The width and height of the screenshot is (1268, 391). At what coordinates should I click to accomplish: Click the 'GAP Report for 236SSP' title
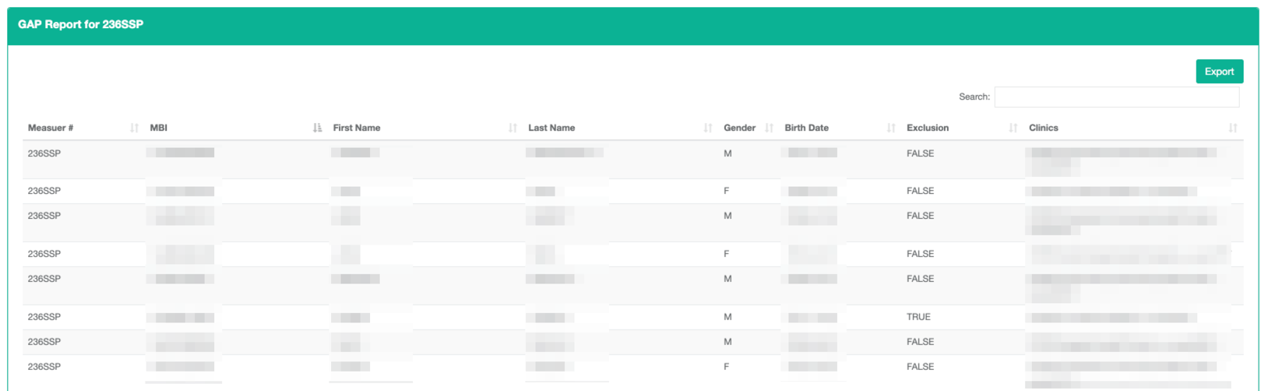pos(81,24)
